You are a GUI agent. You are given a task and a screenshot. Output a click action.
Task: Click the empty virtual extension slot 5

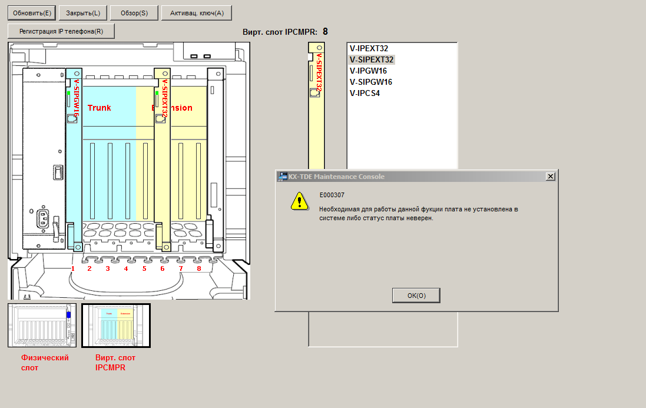point(145,181)
